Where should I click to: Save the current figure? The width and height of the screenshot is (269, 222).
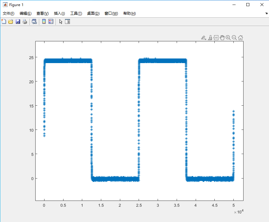[x=17, y=21]
